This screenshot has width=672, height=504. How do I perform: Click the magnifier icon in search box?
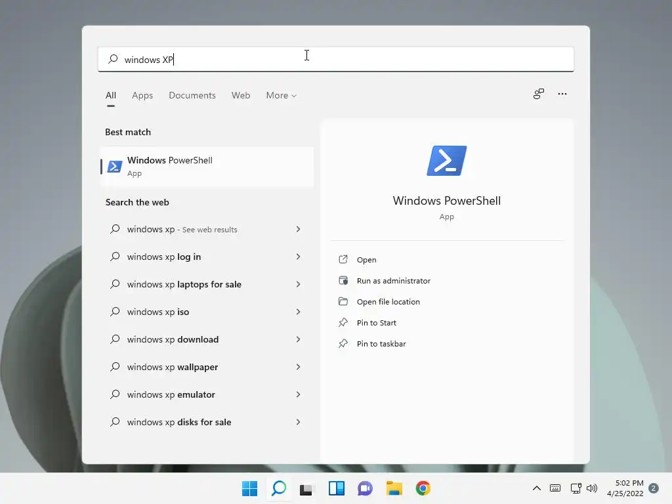click(x=113, y=59)
